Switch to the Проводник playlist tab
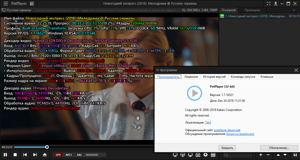 click(252, 10)
